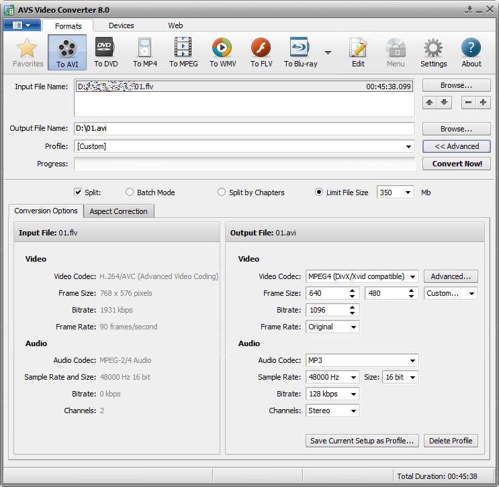Select the Batch Mode radio button
499x487 pixels.
pyautogui.click(x=129, y=192)
